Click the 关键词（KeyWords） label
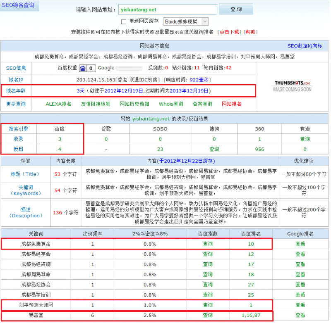This screenshot has height=323, width=331. 26,190
